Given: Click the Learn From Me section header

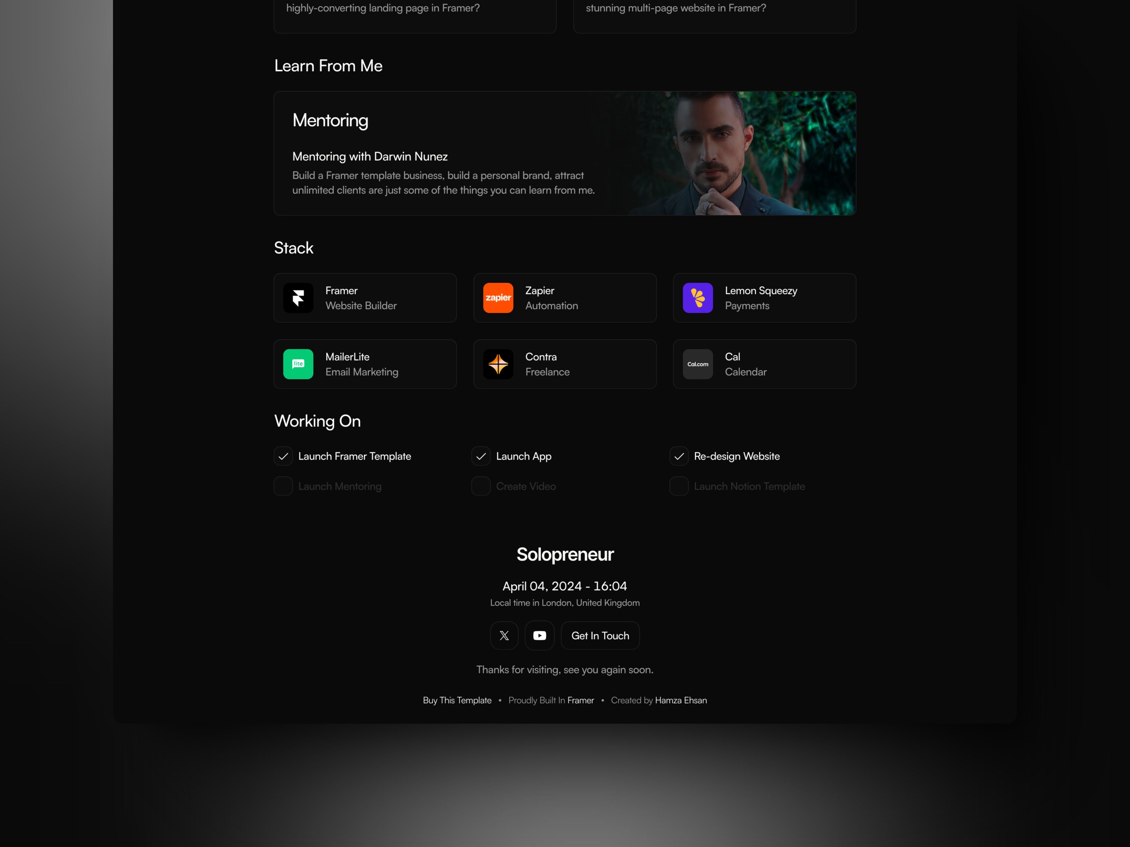Looking at the screenshot, I should click(x=328, y=65).
